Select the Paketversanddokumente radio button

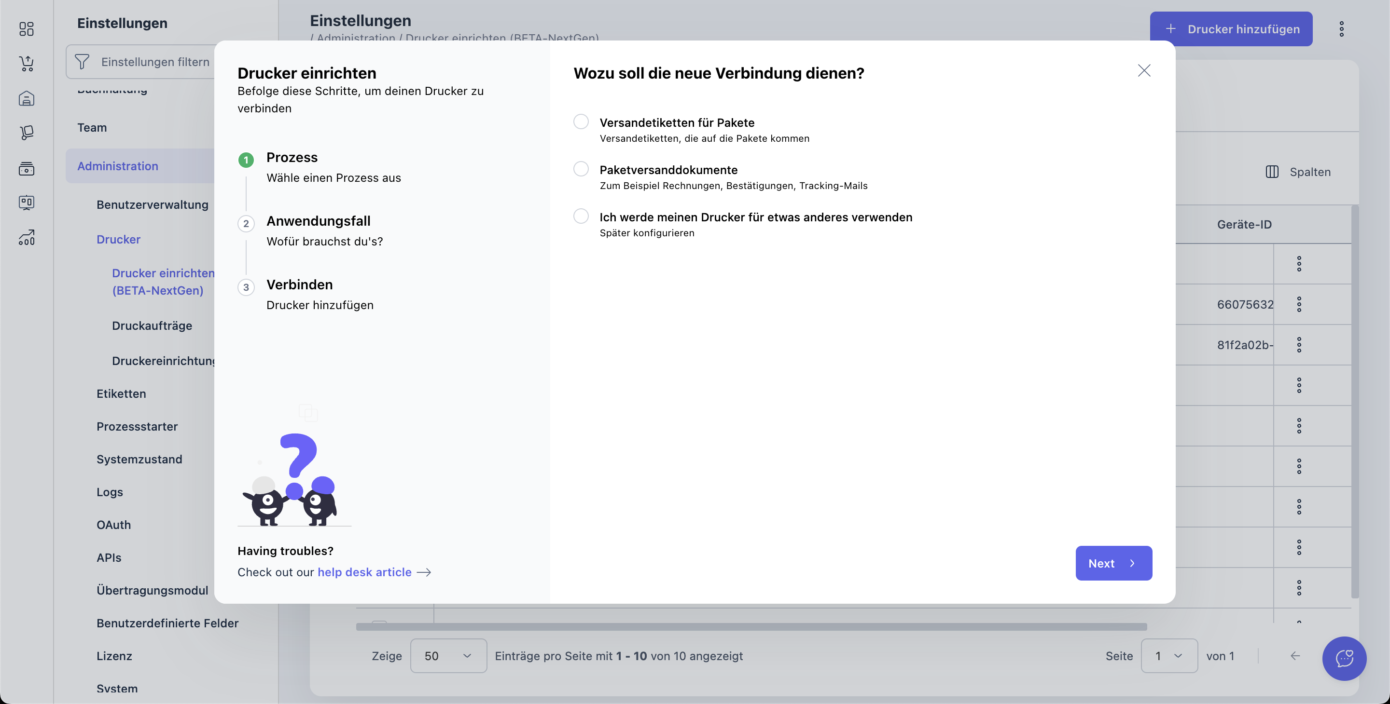point(581,169)
